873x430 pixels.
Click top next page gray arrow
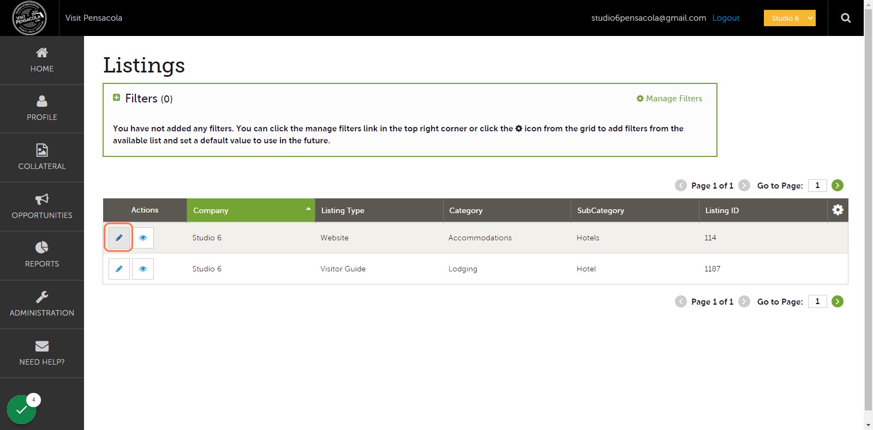pyautogui.click(x=744, y=185)
